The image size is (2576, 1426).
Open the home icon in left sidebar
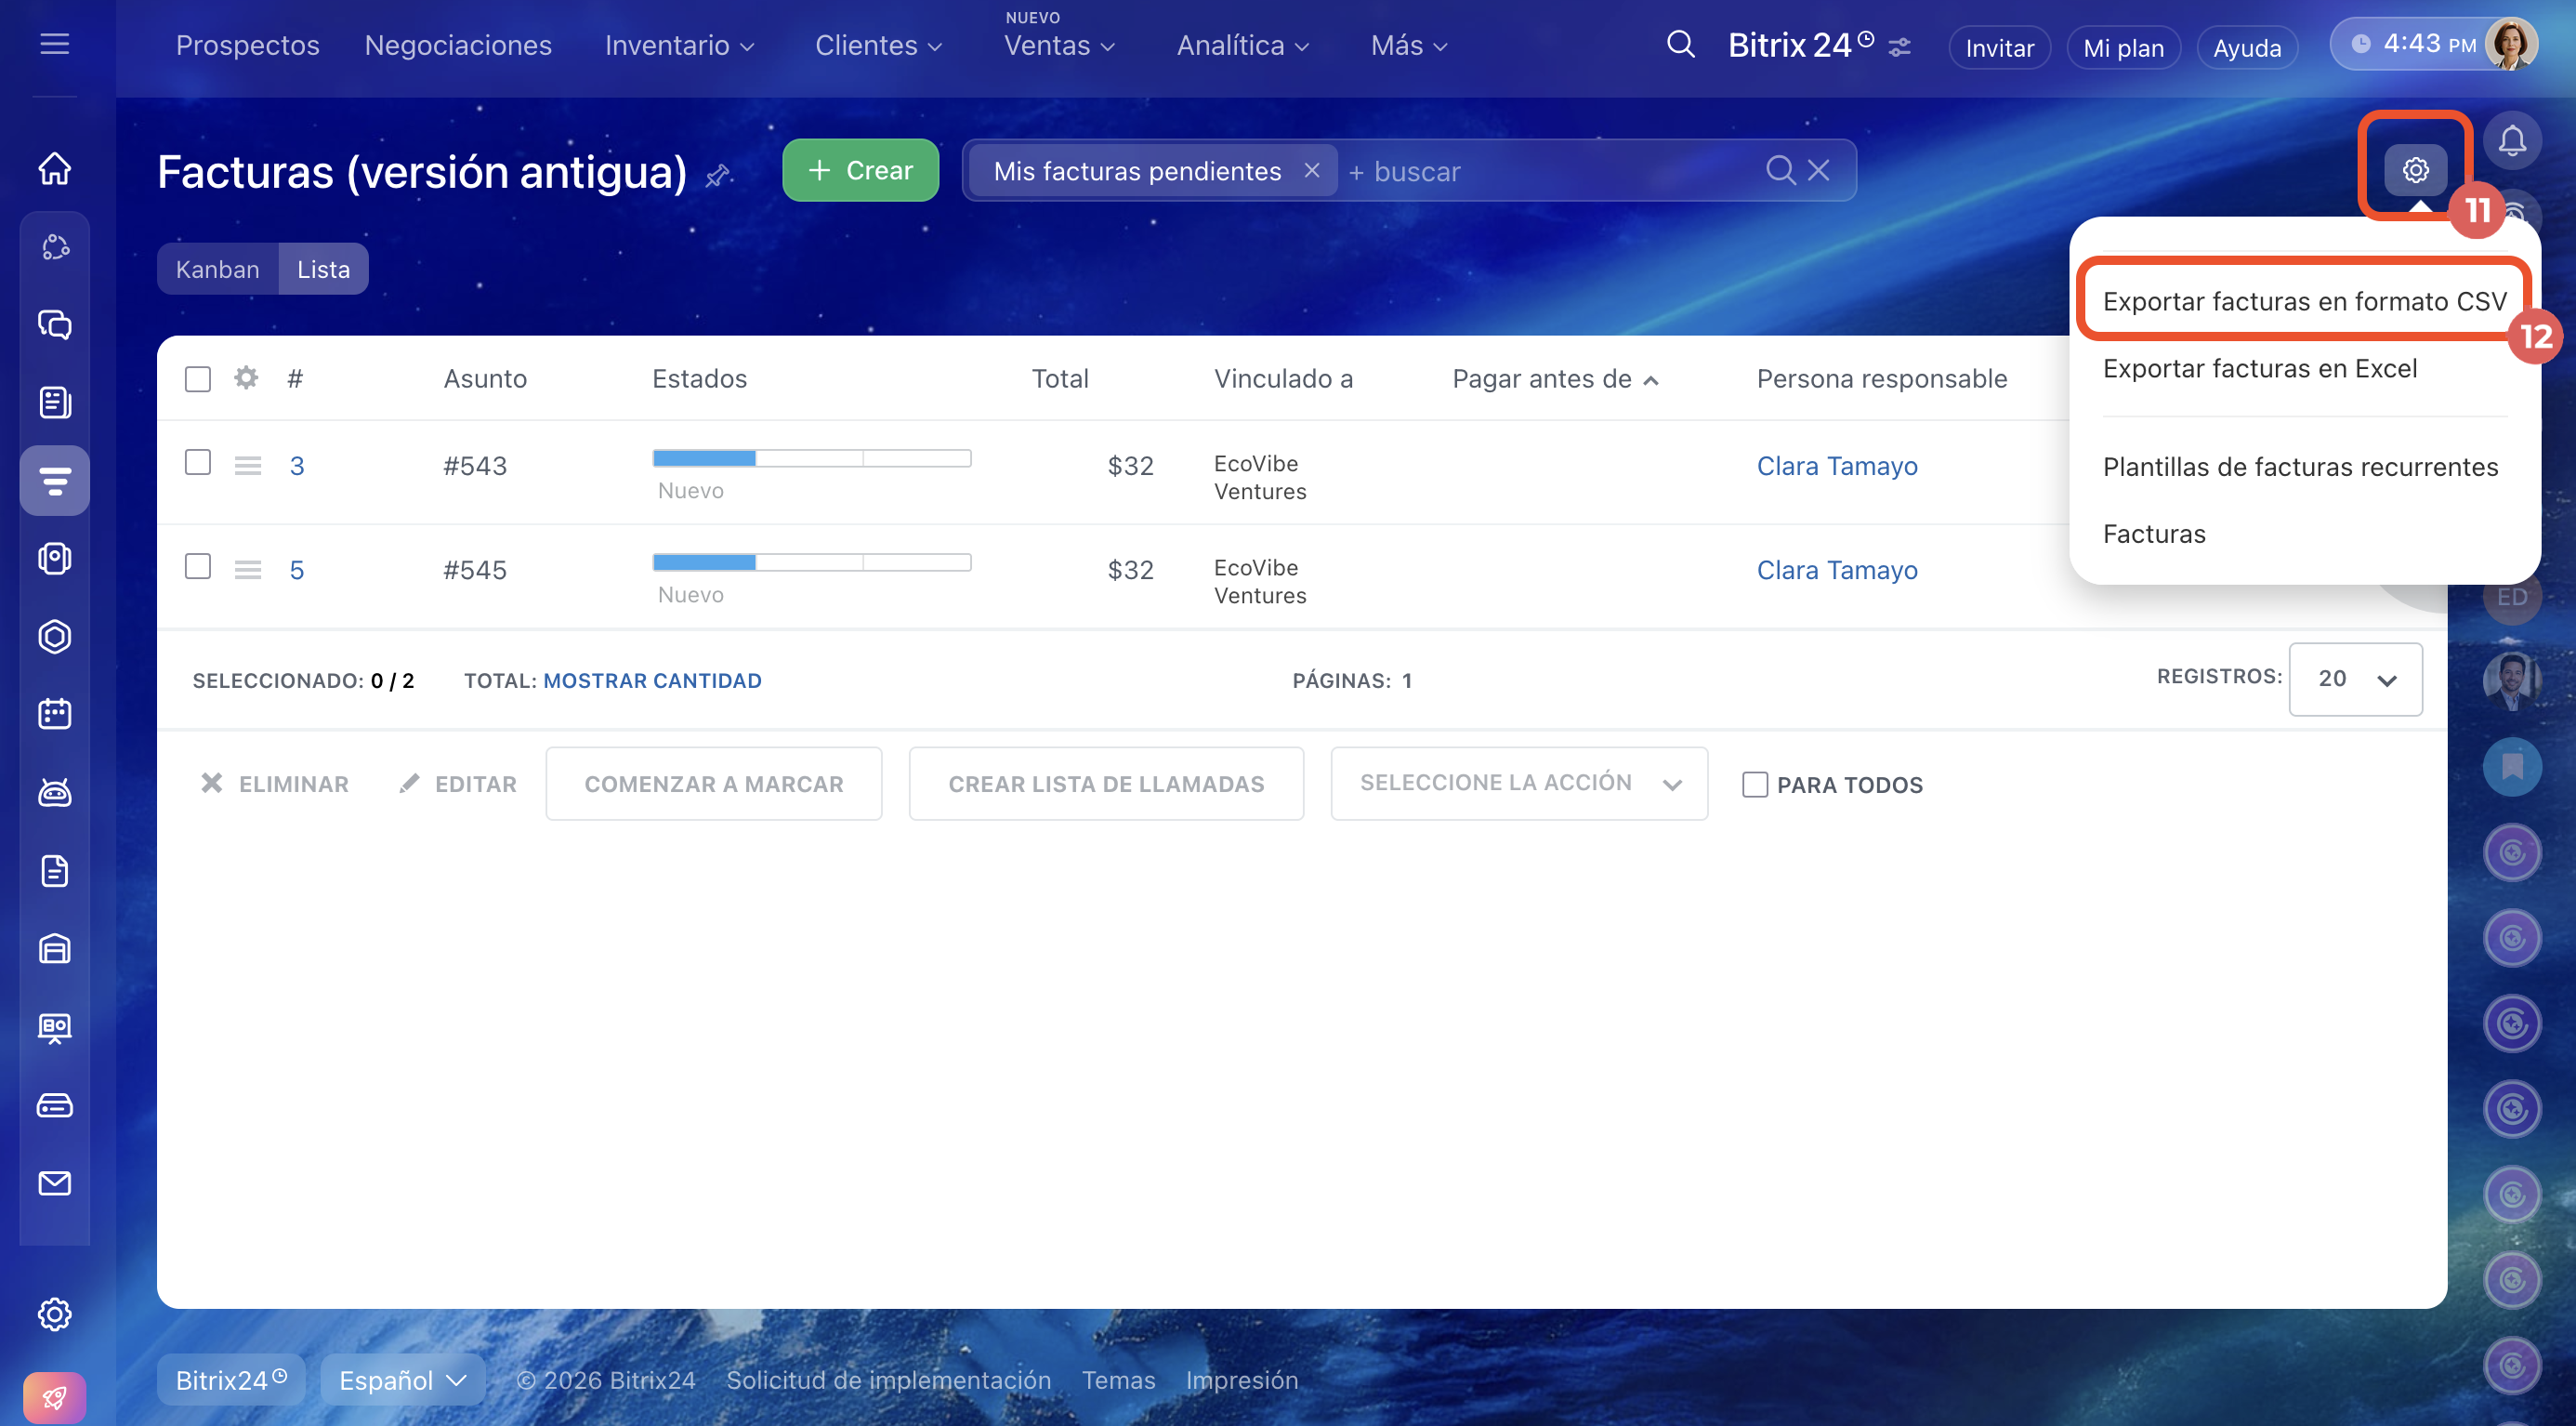[x=54, y=168]
